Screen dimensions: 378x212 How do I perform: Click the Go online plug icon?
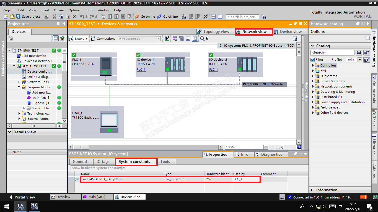pos(137,17)
